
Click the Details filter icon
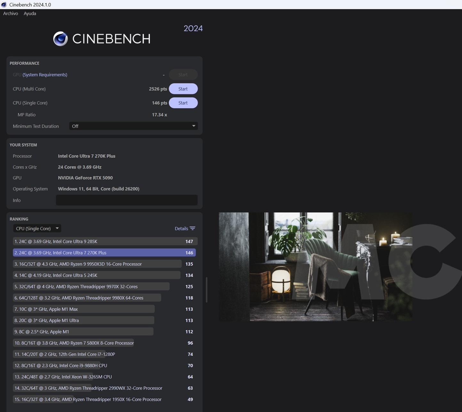pos(192,229)
